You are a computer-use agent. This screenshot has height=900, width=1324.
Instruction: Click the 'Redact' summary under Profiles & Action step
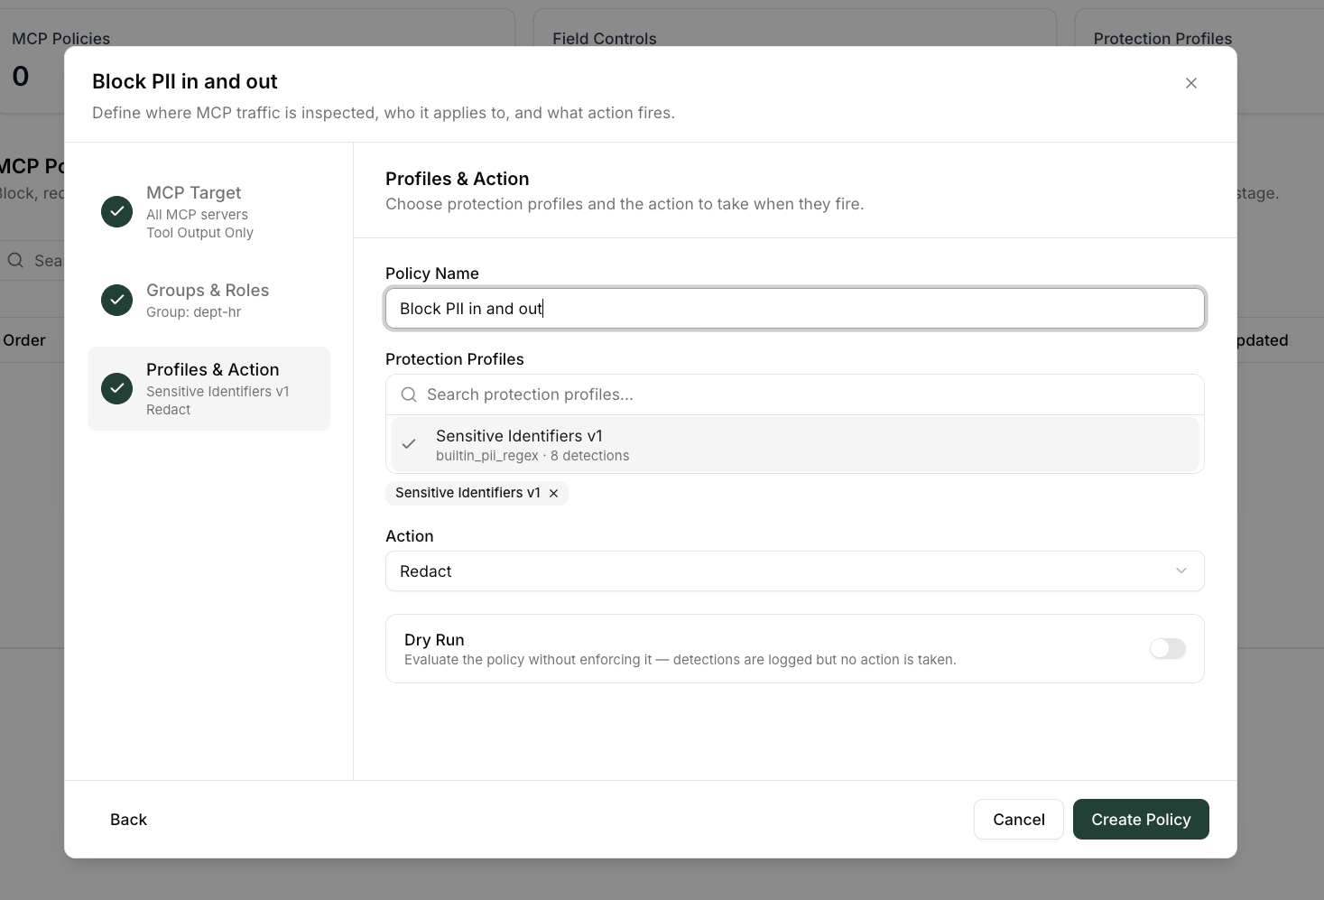(x=168, y=410)
